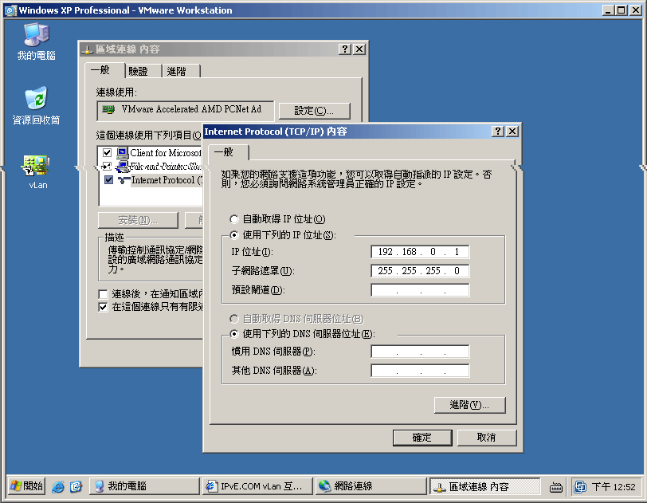The image size is (647, 503).
Task: Switch to the IPvE.COM vLan taskbar window
Action: click(x=255, y=486)
